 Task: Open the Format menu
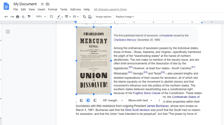coord(53,10)
